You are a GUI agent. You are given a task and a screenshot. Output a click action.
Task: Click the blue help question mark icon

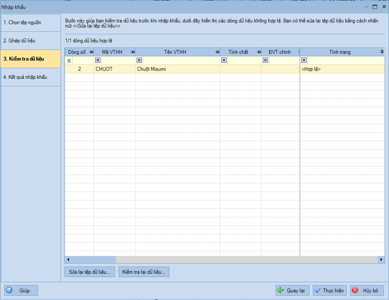tap(9, 291)
